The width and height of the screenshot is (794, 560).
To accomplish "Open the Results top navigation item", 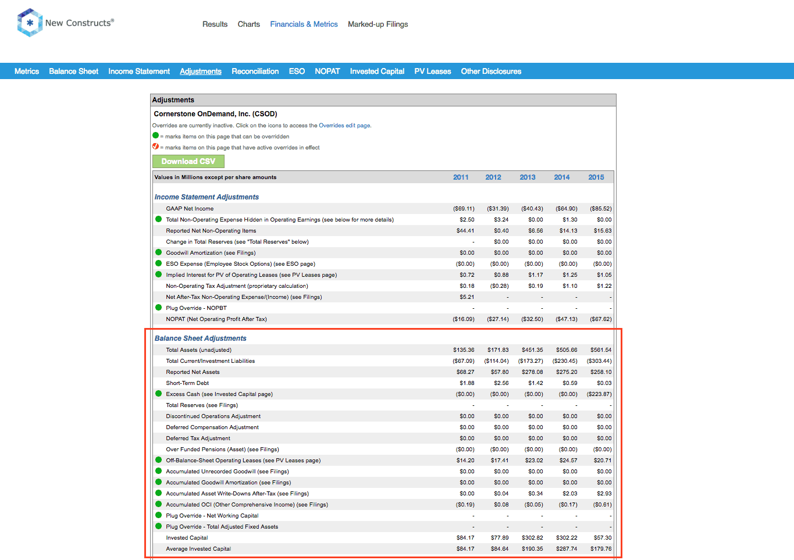I will coord(215,24).
